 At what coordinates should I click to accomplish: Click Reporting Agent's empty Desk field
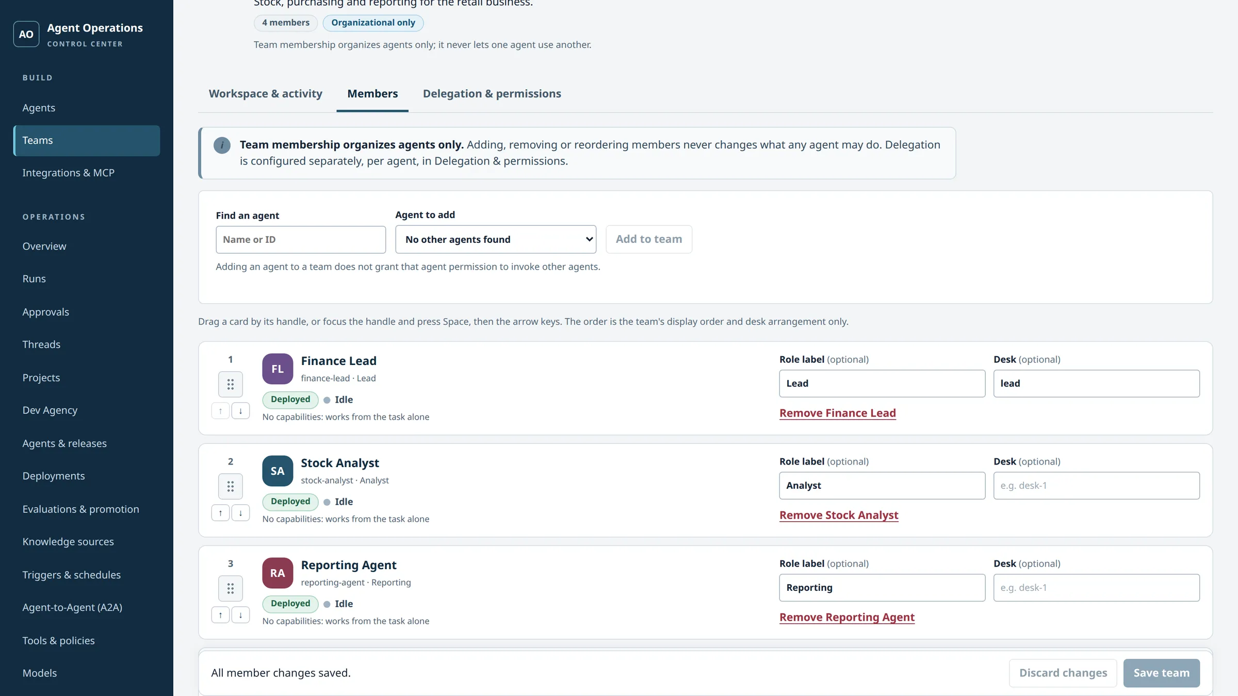point(1097,588)
